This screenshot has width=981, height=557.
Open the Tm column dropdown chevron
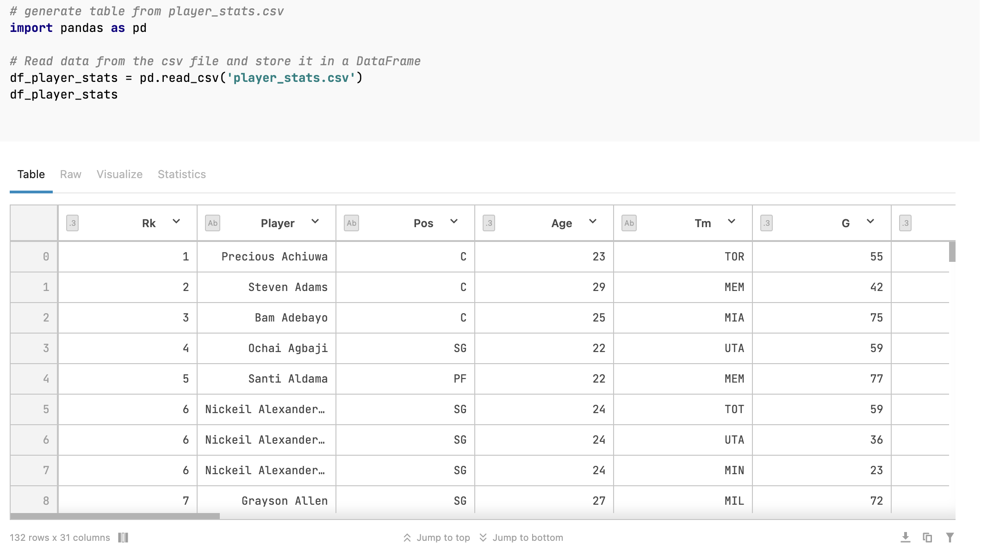[732, 222]
